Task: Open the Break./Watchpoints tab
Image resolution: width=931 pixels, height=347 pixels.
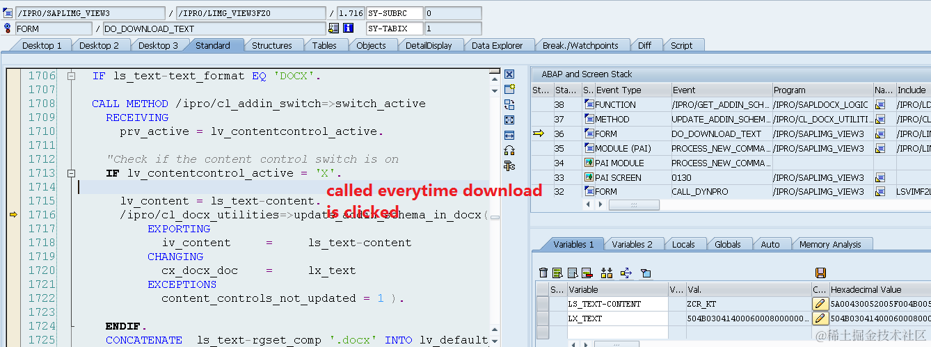Action: coord(580,45)
